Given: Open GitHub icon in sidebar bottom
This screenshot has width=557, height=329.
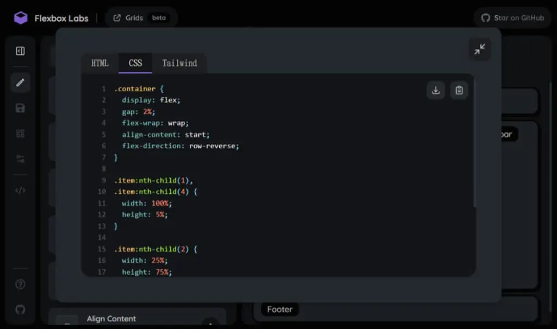Looking at the screenshot, I should 20,309.
